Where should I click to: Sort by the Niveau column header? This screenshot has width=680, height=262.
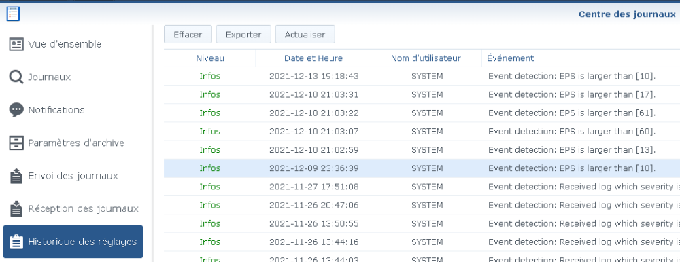tap(210, 58)
